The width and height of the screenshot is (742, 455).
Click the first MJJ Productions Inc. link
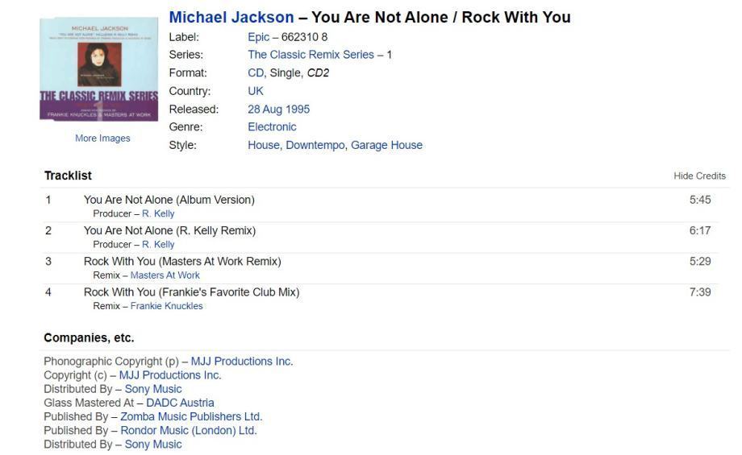coord(242,362)
